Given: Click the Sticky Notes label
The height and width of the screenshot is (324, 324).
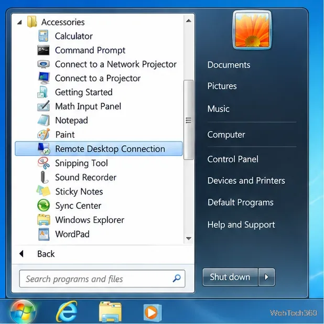Looking at the screenshot, I should coord(79,191).
